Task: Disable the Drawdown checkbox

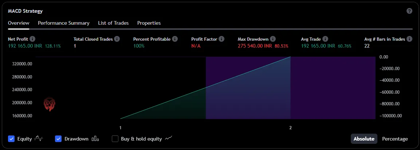Action: [58, 139]
